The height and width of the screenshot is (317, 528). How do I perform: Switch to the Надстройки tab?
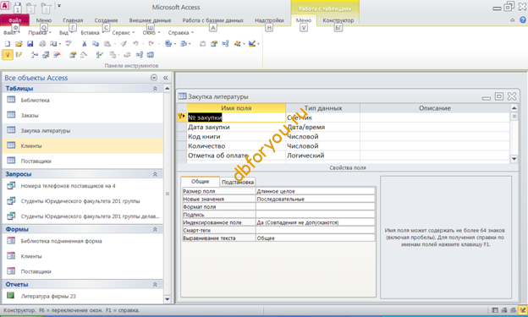pos(269,20)
